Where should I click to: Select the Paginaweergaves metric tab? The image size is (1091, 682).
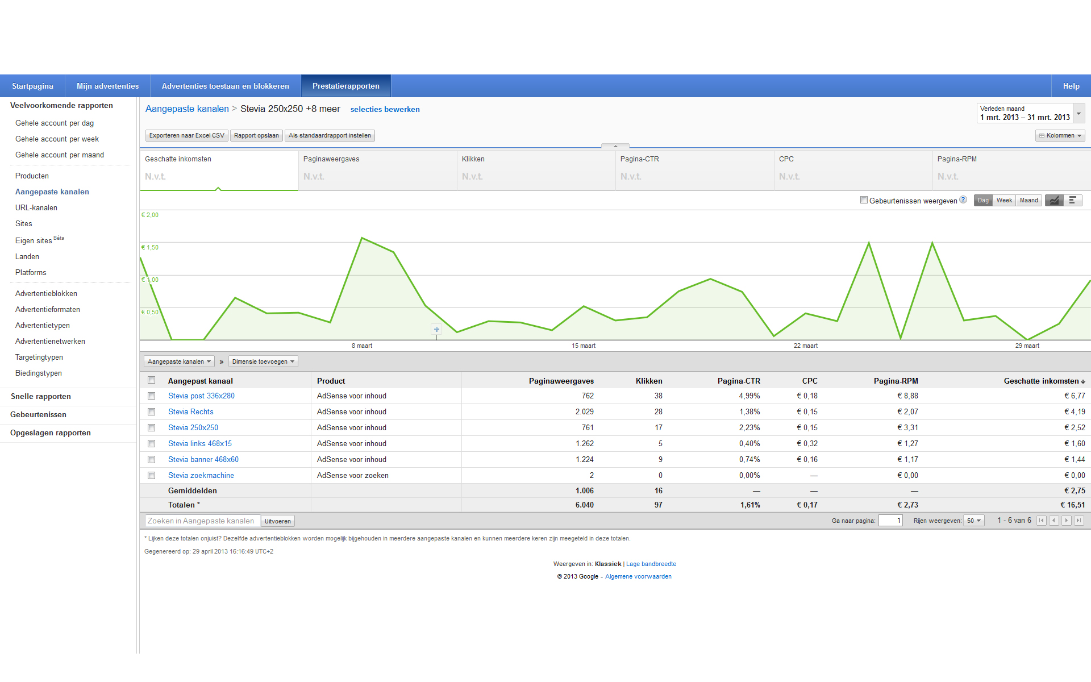tap(378, 170)
